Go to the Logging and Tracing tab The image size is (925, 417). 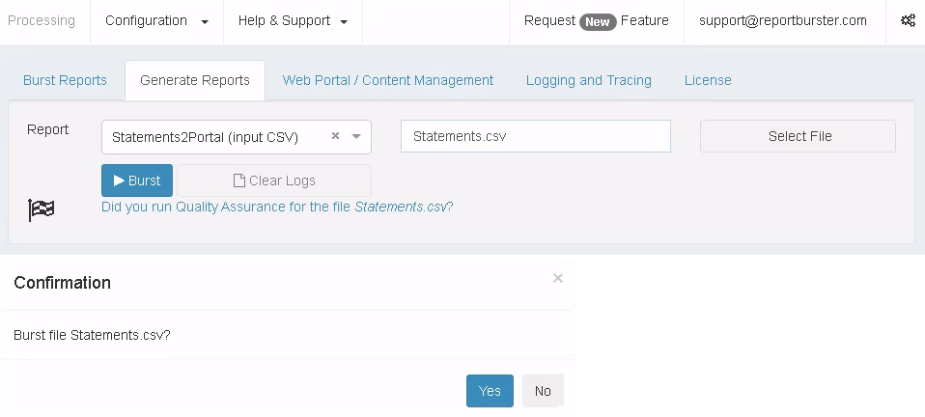click(589, 80)
